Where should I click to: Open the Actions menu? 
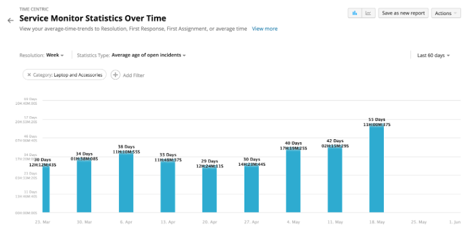tap(446, 13)
